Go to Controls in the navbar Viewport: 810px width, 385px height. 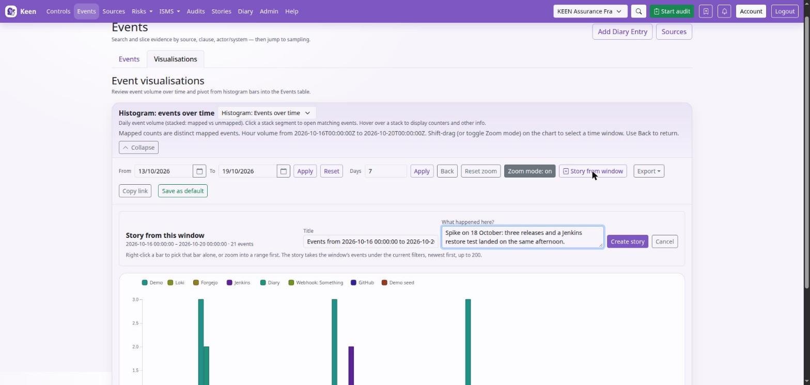click(x=58, y=11)
